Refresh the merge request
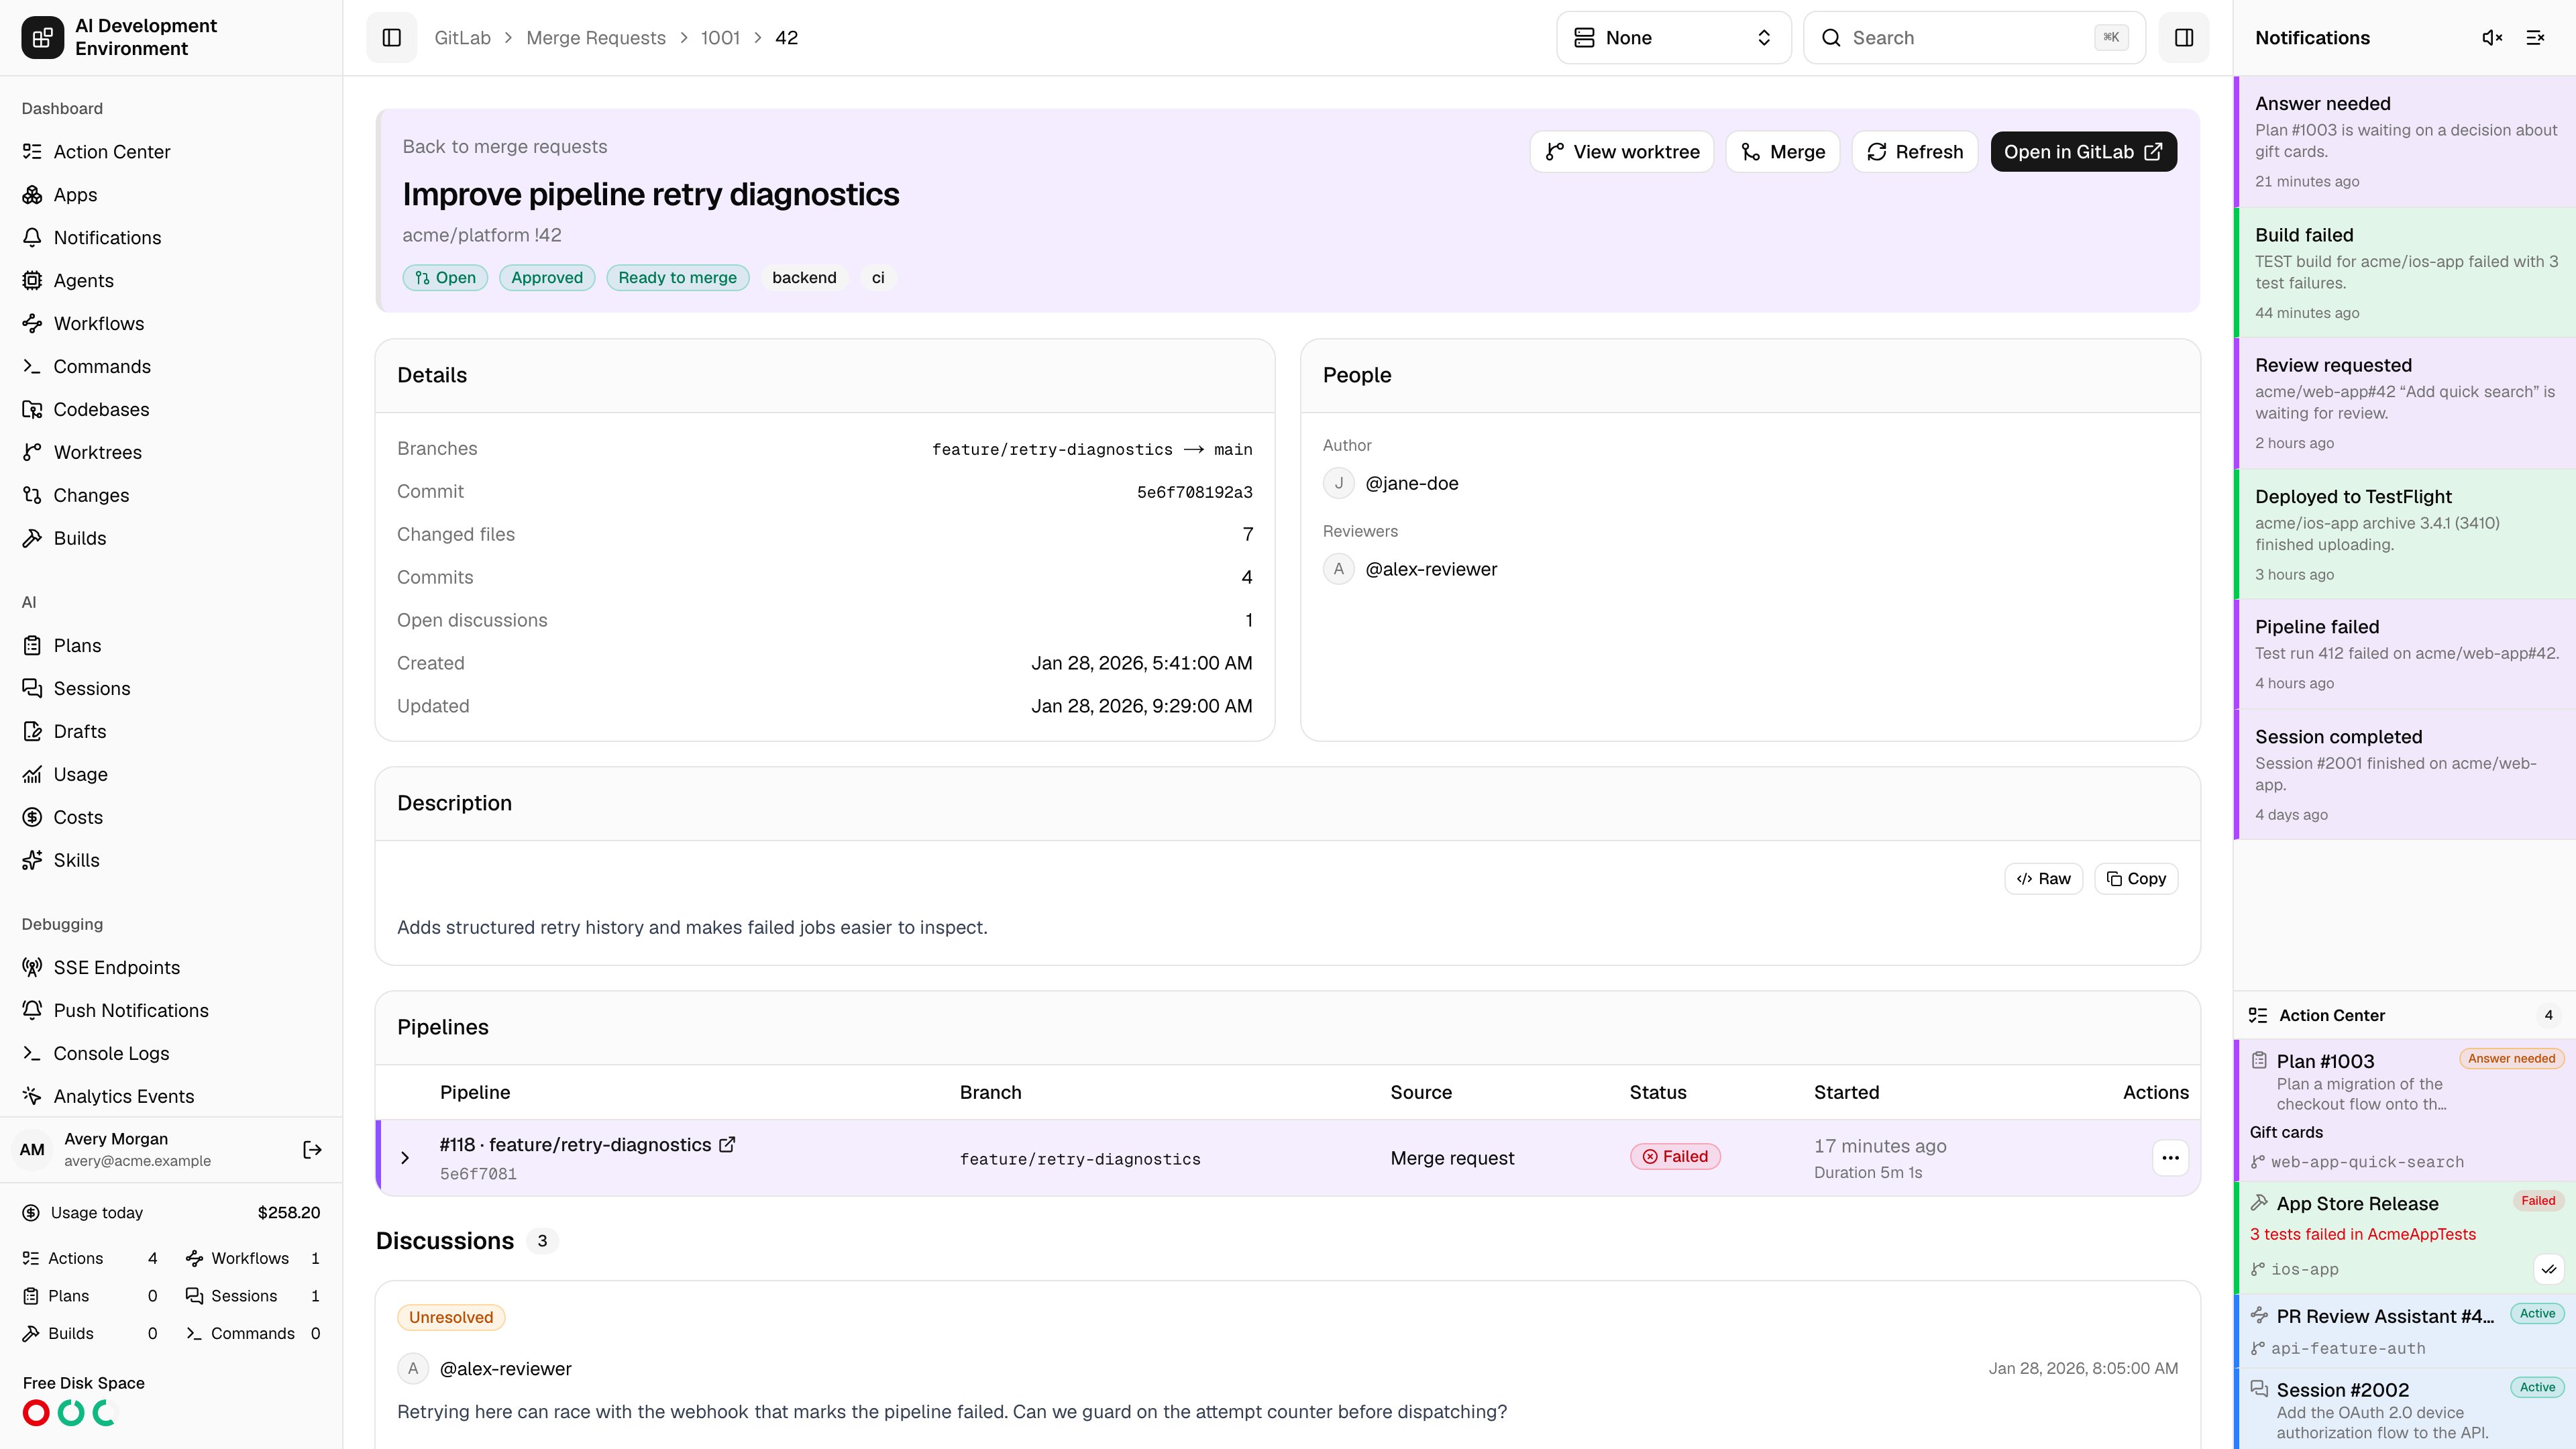 [x=1914, y=151]
